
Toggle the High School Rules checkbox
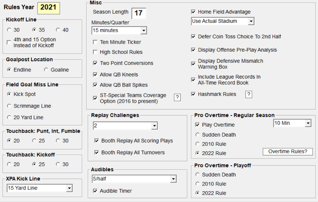tap(95, 52)
